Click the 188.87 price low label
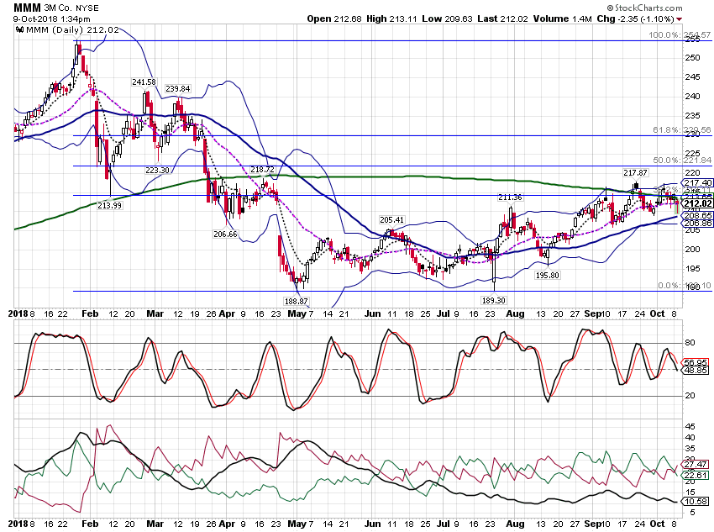 (296, 301)
